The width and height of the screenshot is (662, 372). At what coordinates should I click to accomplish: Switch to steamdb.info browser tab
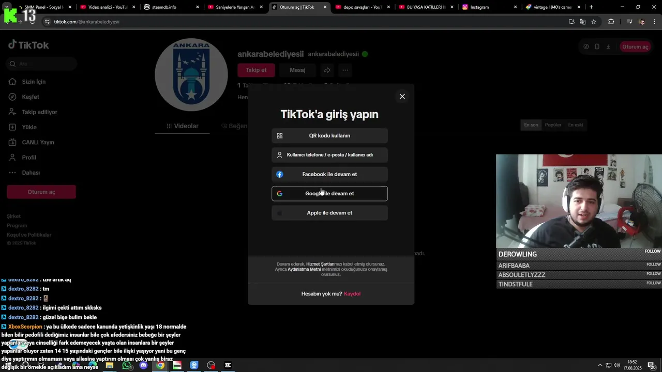click(x=171, y=7)
